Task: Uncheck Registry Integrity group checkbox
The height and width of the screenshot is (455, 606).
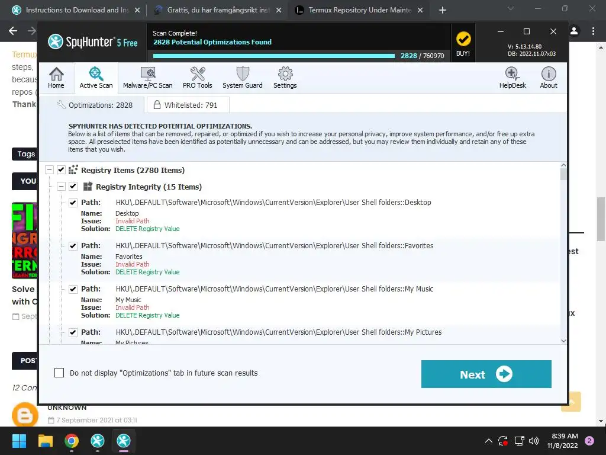Action: (73, 187)
